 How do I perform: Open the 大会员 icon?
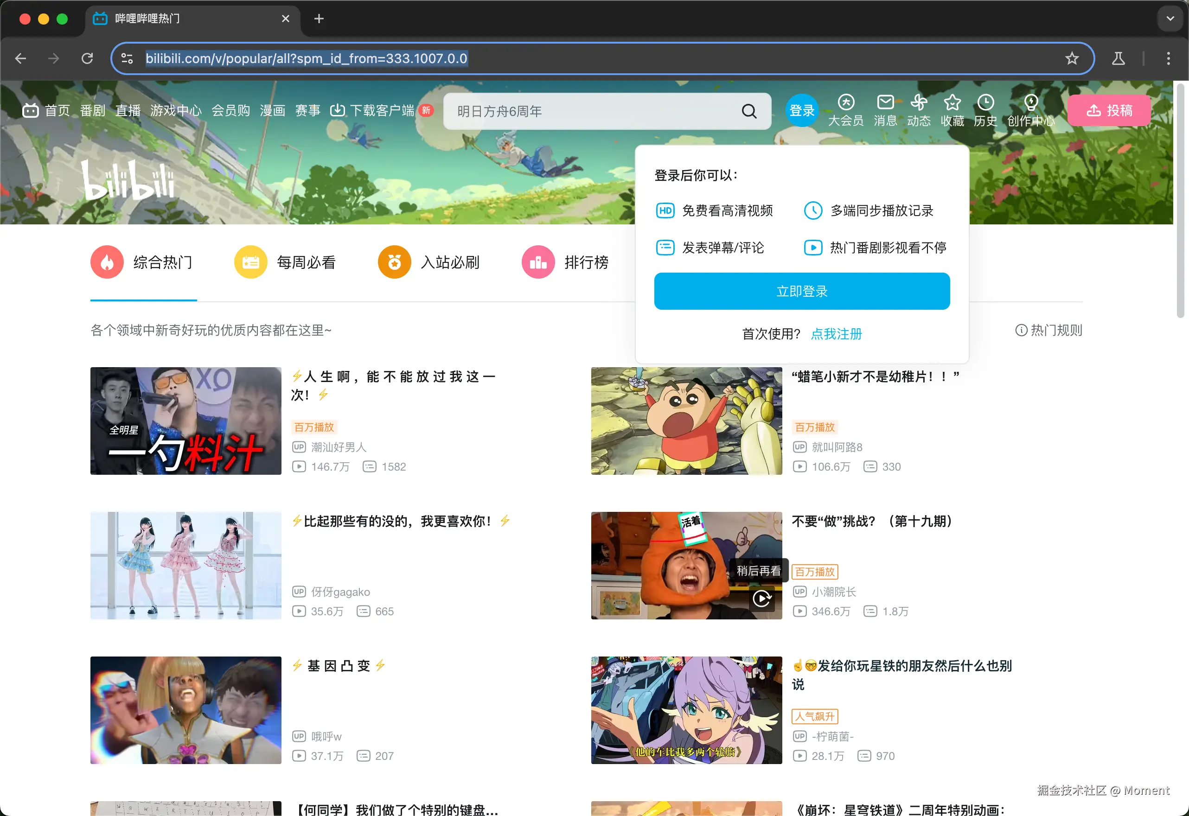coord(846,102)
